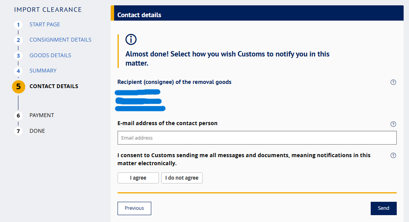Viewport: 409px width, 222px height.
Task: Open help icon for e-mail address field
Action: point(393,124)
